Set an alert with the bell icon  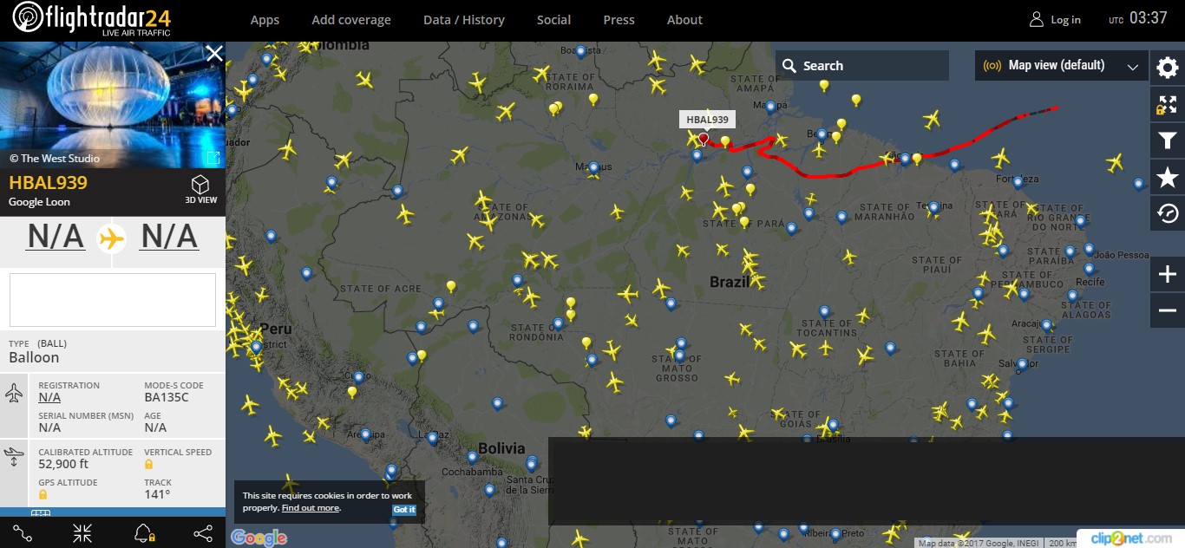pyautogui.click(x=144, y=533)
